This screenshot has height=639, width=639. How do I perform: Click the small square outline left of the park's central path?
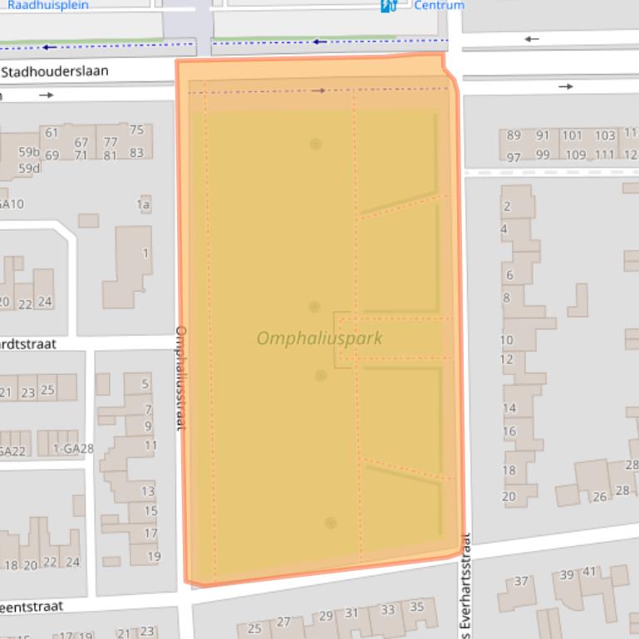coord(342,340)
